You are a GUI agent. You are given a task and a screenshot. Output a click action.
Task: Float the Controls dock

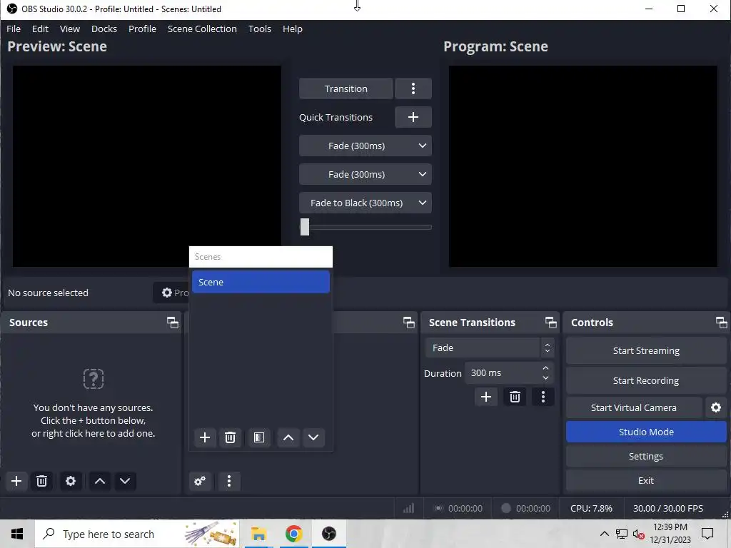[721, 323]
